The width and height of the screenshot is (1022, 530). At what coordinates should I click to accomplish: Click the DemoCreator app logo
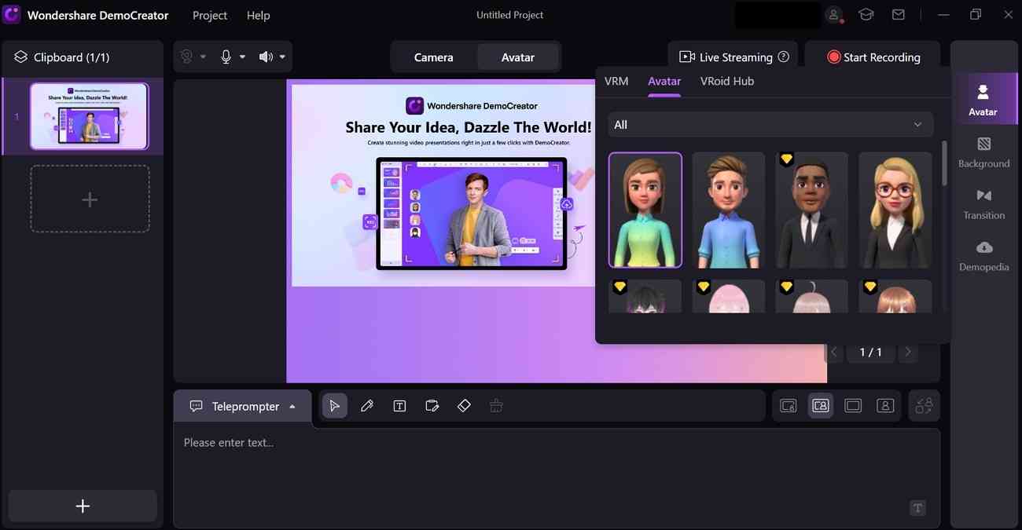[x=12, y=15]
